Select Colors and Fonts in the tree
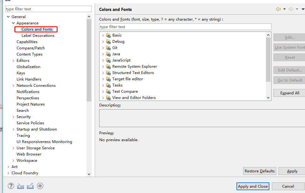This screenshot has width=305, height=193. tap(37, 29)
